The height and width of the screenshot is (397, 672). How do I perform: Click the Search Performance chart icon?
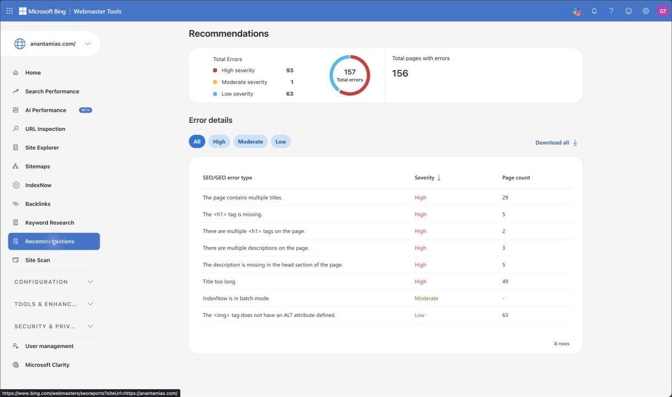click(15, 91)
